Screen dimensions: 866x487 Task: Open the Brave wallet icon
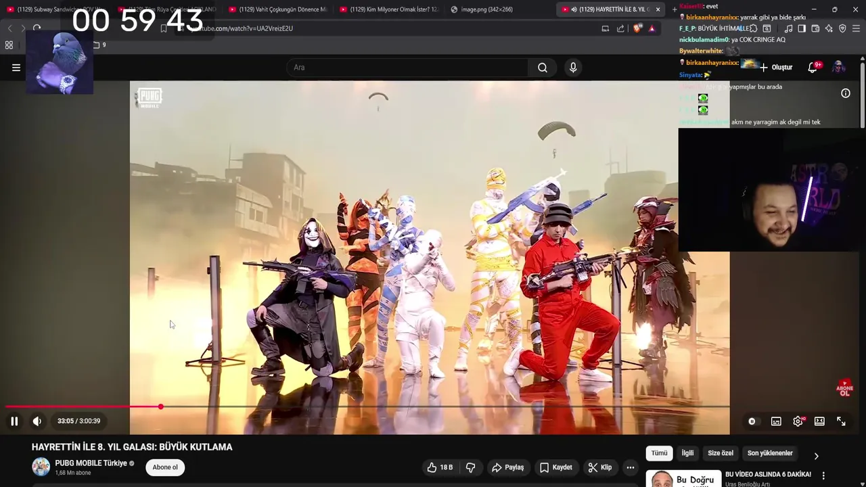pos(815,28)
